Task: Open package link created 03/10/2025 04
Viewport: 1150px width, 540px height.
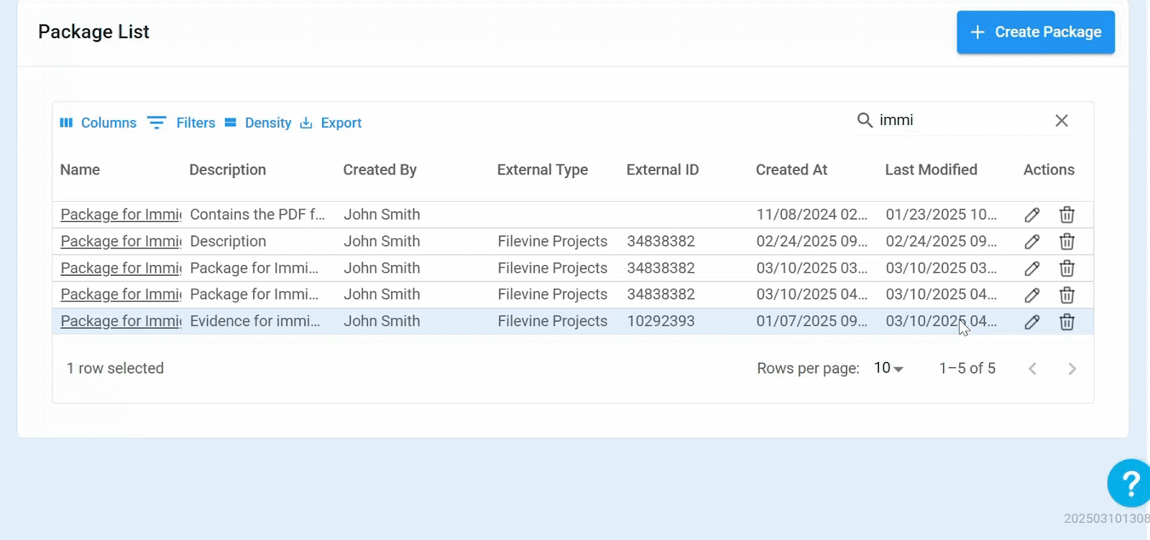Action: coord(121,294)
